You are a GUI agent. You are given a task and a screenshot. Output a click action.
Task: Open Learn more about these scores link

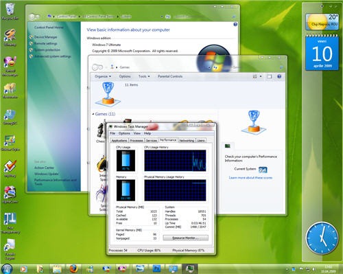[x=250, y=178]
